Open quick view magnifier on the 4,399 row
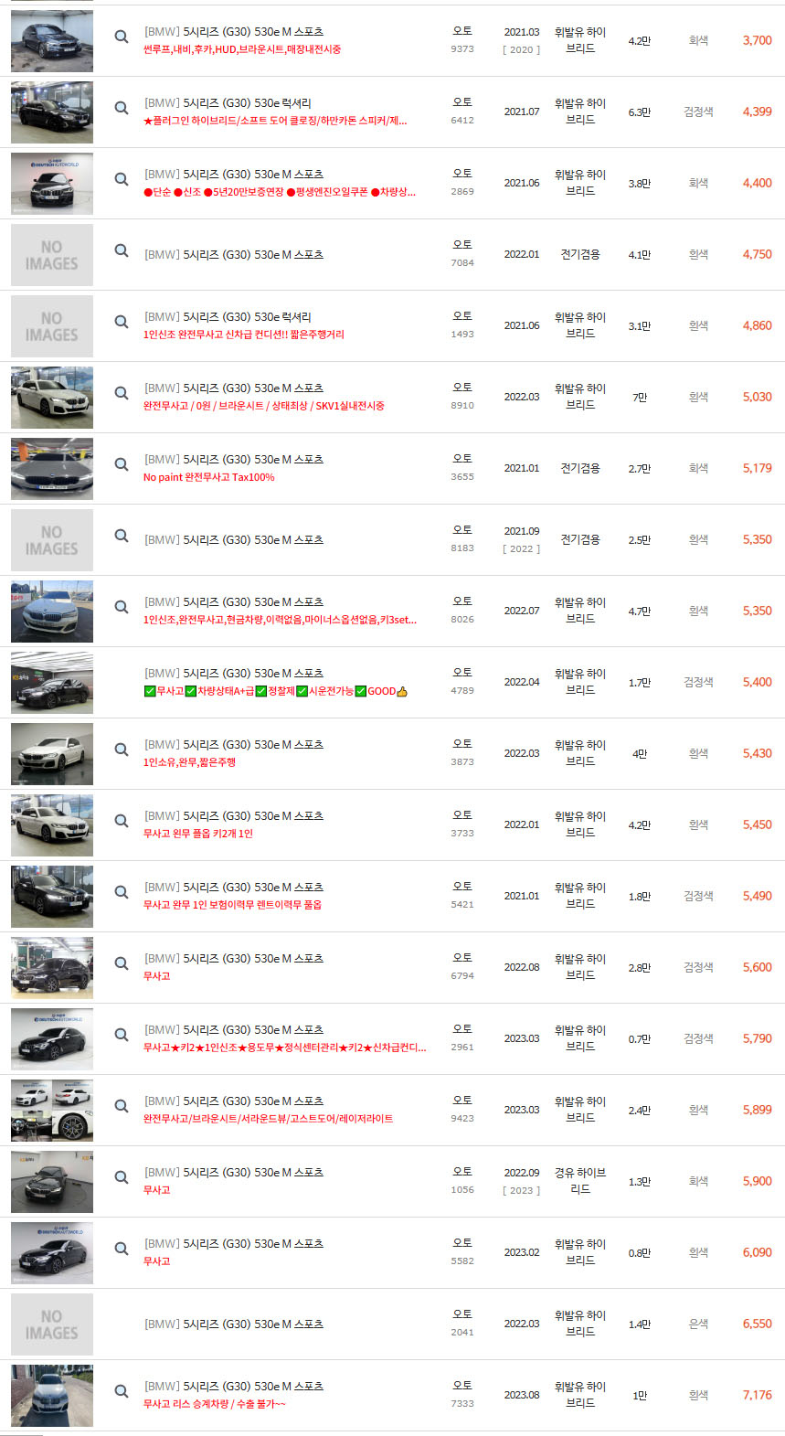This screenshot has width=785, height=1436. (121, 108)
